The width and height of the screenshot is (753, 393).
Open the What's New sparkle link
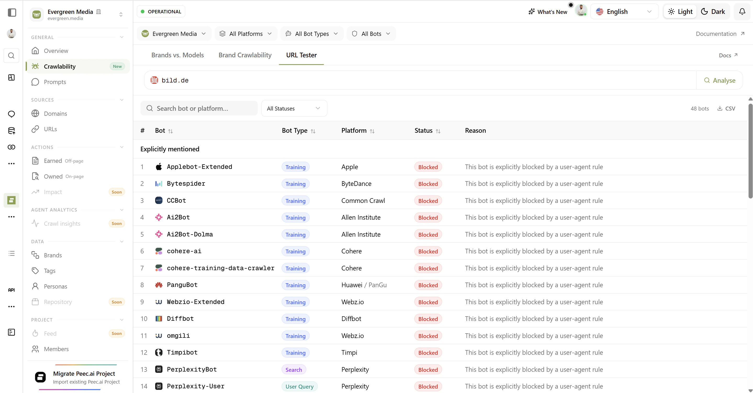tap(548, 12)
